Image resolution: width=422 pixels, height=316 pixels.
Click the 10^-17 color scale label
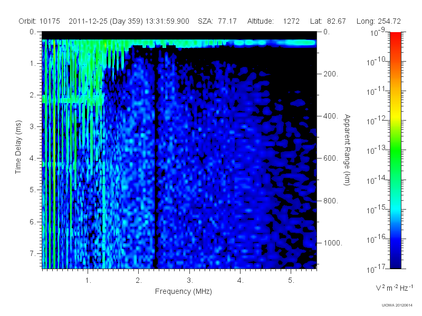[377, 269]
